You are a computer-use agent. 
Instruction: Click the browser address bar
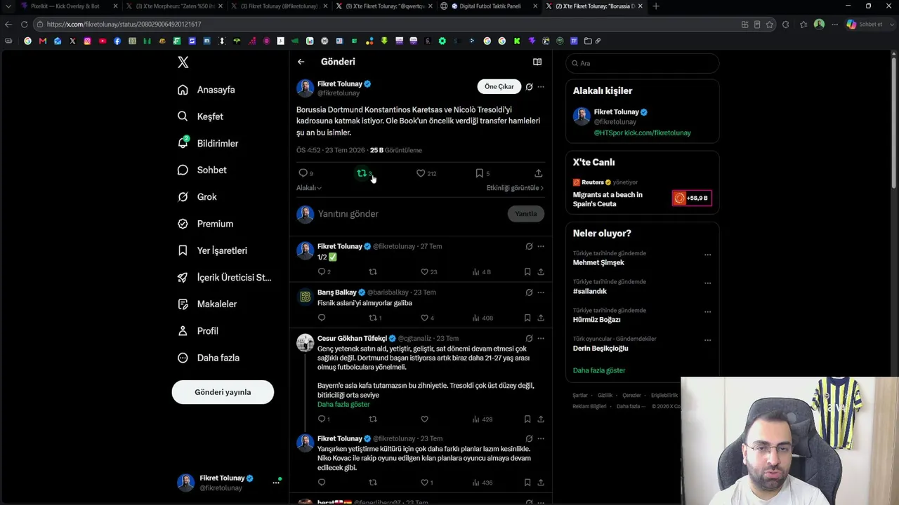[386, 25]
